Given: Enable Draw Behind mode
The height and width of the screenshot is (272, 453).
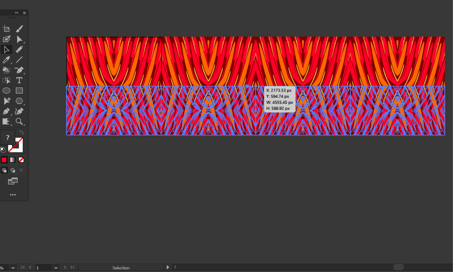Looking at the screenshot, I should (x=13, y=170).
